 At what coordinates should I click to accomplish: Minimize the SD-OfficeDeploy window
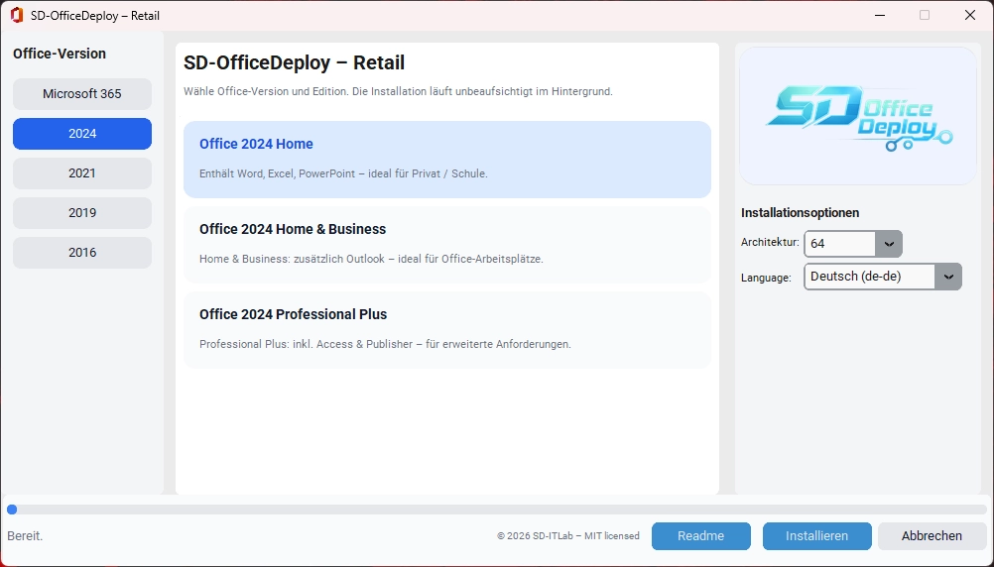tap(880, 15)
